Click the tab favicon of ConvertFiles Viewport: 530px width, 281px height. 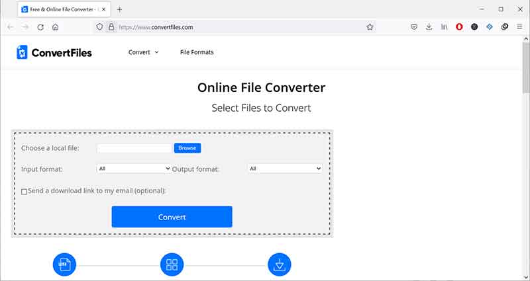(25, 9)
